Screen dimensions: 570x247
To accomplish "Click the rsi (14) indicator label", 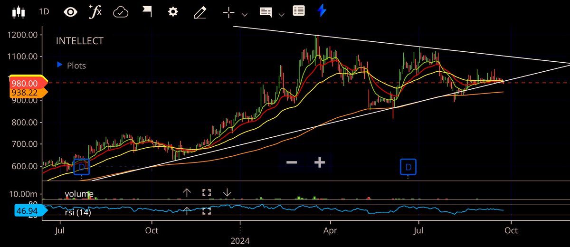I will click(x=78, y=212).
